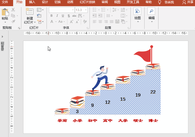This screenshot has height=137, width=195.
Task: Expand the thumbnails pane chevron
Action: [2, 37]
